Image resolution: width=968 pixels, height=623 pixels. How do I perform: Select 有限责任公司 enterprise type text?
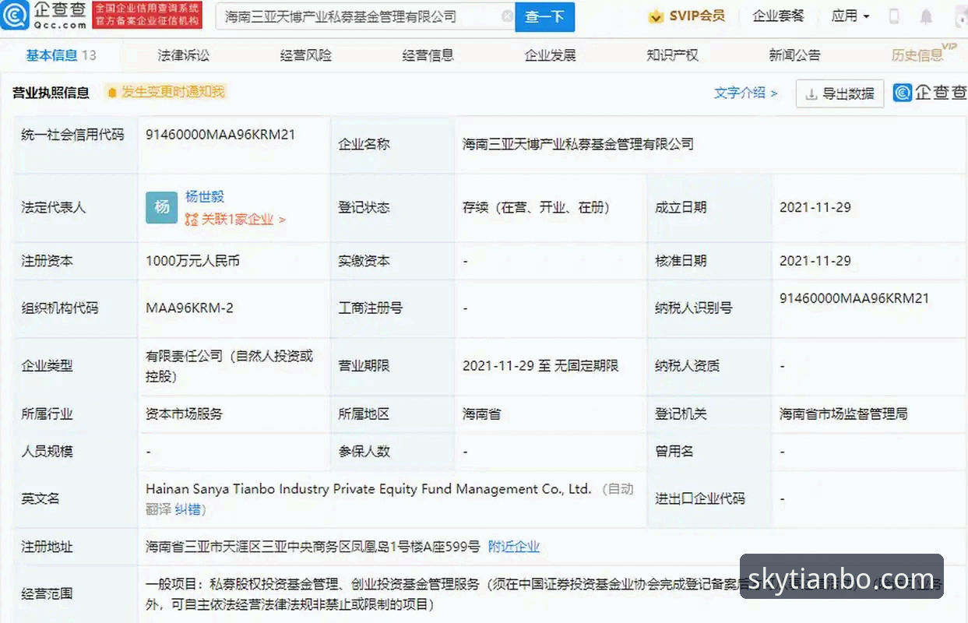point(229,366)
